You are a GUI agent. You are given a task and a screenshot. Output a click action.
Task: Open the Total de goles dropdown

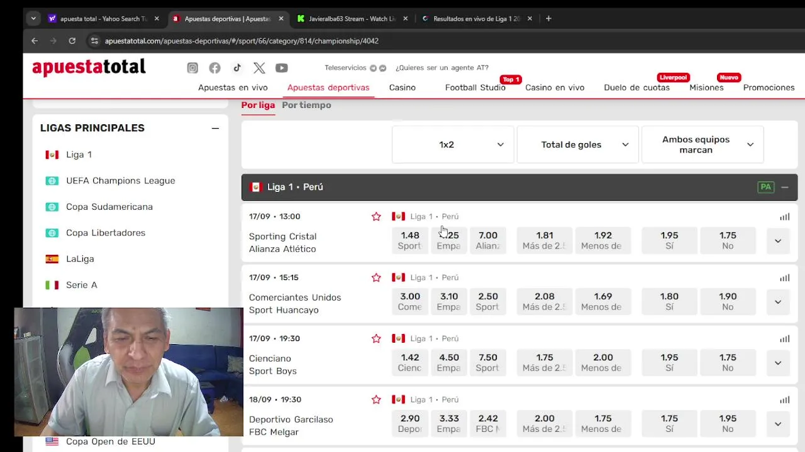tap(577, 144)
